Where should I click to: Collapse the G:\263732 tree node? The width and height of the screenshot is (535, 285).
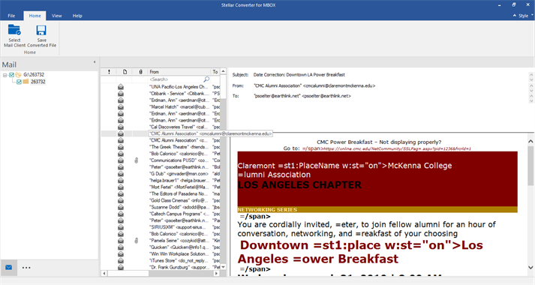tap(5, 75)
